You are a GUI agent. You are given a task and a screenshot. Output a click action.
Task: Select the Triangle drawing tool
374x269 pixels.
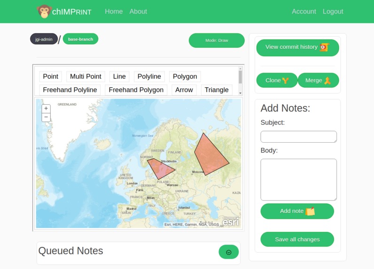[217, 90]
